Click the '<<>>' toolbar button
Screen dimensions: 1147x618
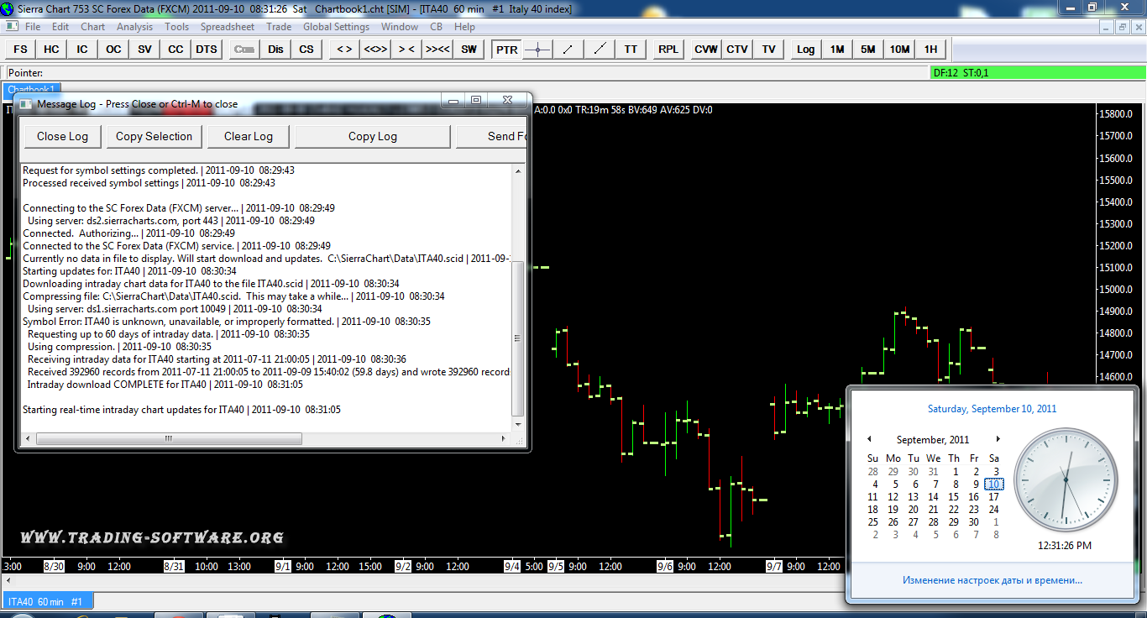pos(374,50)
